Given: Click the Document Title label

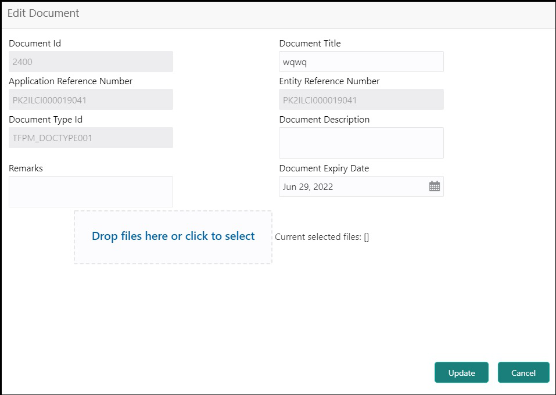Looking at the screenshot, I should (310, 43).
